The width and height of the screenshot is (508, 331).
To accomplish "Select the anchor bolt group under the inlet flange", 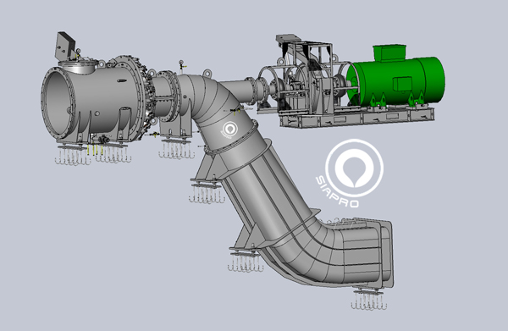I will [72, 155].
